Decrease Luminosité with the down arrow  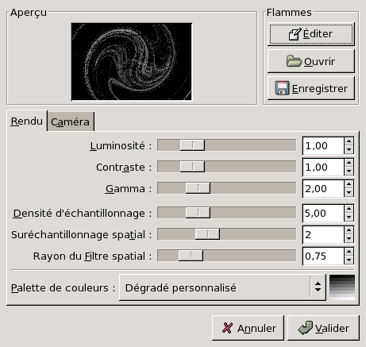349,150
